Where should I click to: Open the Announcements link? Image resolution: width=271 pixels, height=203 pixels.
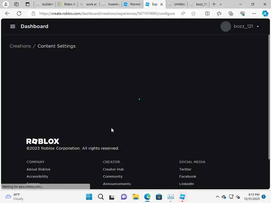(x=117, y=184)
